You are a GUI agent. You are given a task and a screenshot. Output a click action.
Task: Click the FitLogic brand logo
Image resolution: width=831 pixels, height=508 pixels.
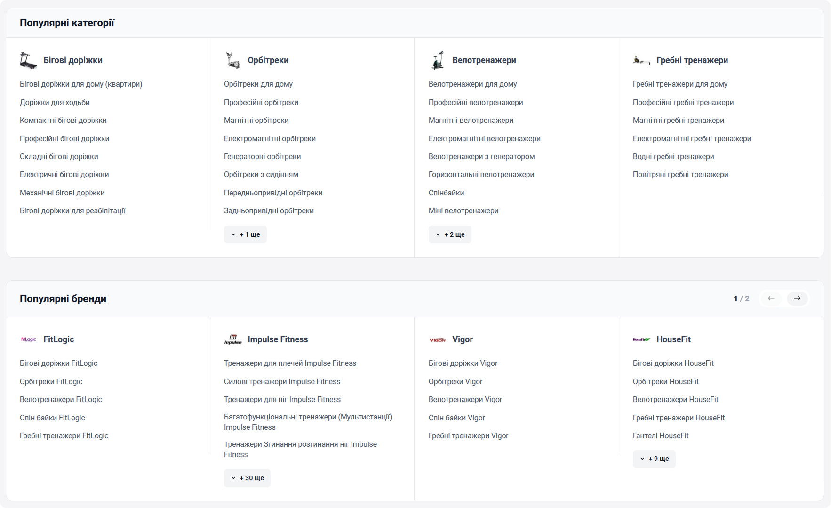28,339
